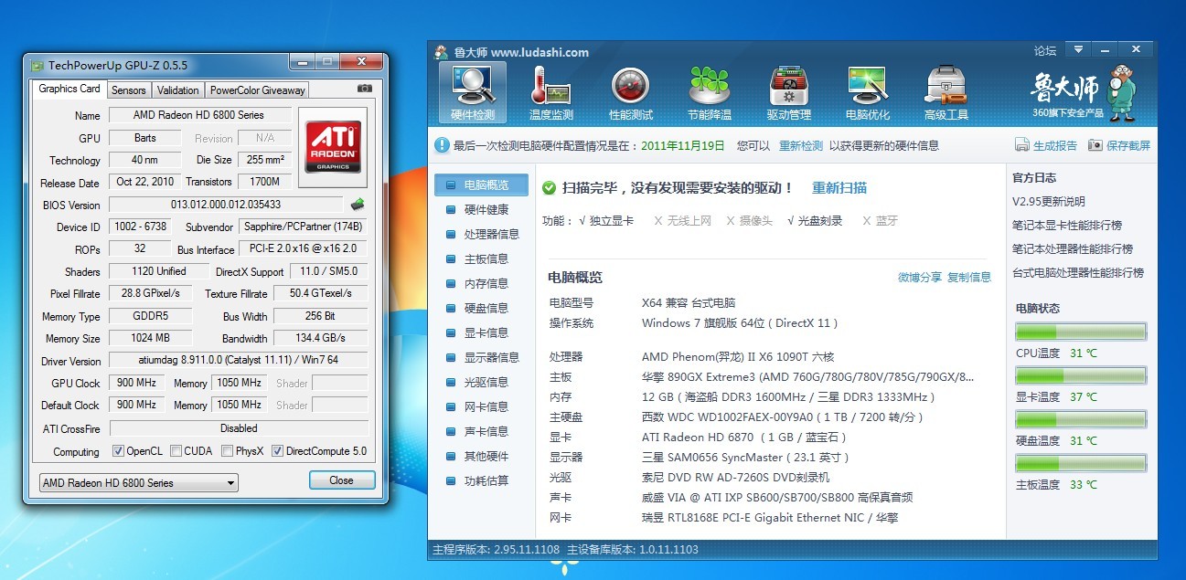The image size is (1186, 580).
Task: Switch to the Validation tab
Action: 177,90
